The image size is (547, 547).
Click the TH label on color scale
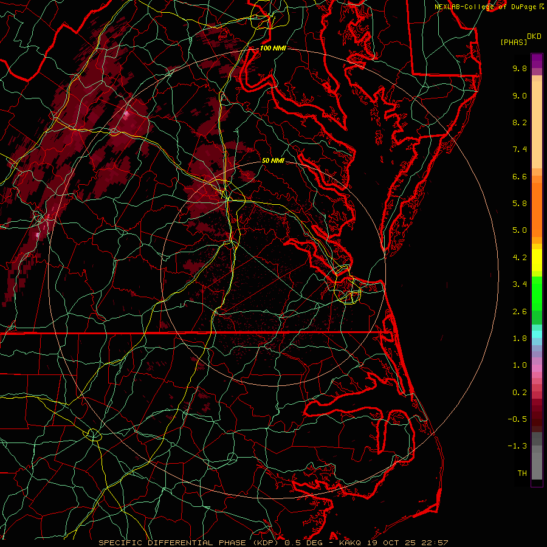coord(522,473)
